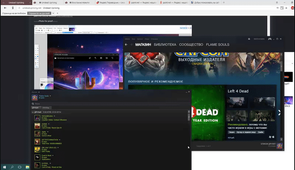Click the Шутер от первого лица tag

[246, 132]
